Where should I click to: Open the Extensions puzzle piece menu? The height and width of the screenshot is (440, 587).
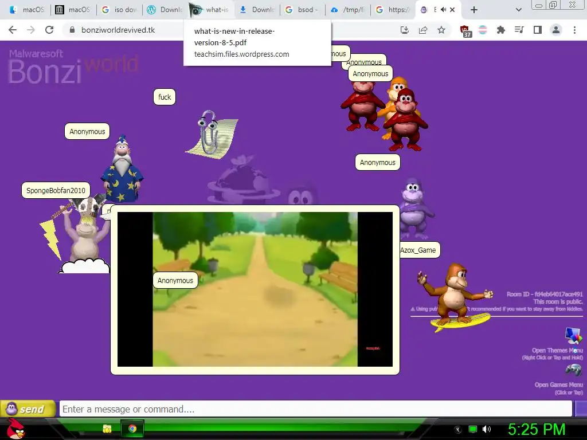[501, 30]
